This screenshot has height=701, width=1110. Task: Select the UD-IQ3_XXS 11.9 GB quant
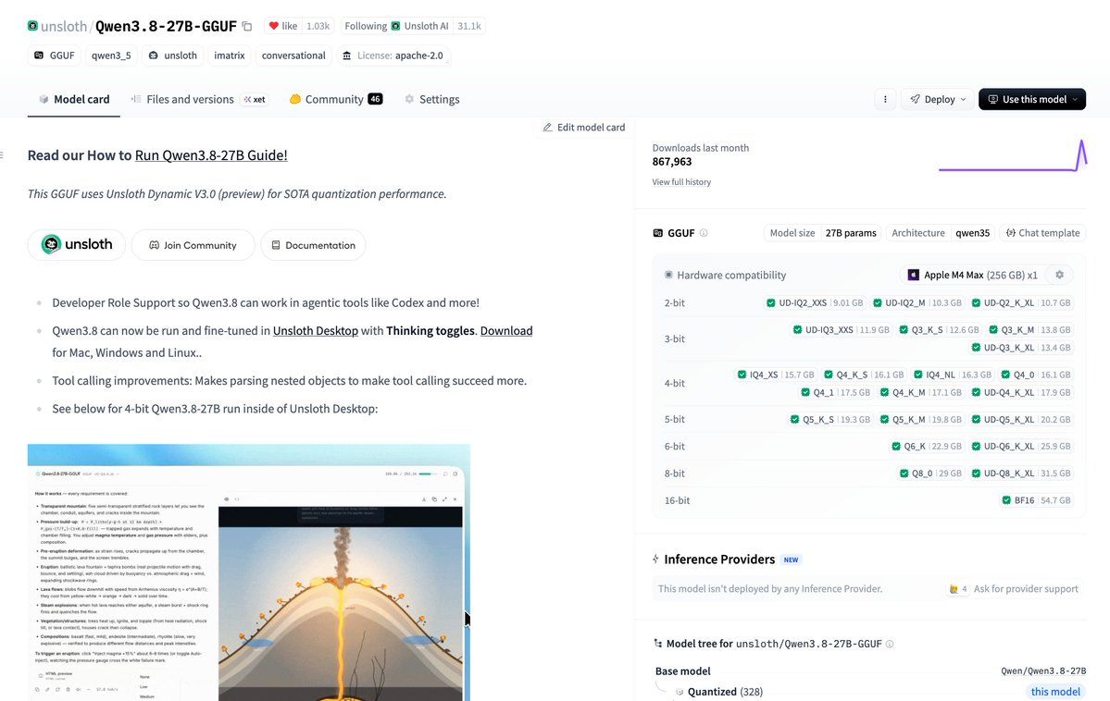pos(841,329)
